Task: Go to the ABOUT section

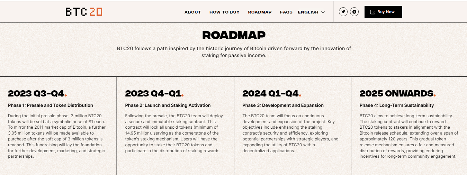Action: pyautogui.click(x=192, y=12)
